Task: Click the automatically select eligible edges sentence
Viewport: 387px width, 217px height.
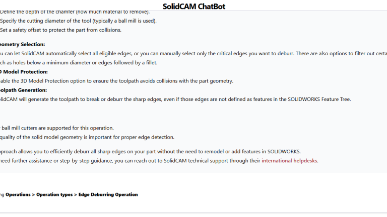Action: click(x=193, y=53)
